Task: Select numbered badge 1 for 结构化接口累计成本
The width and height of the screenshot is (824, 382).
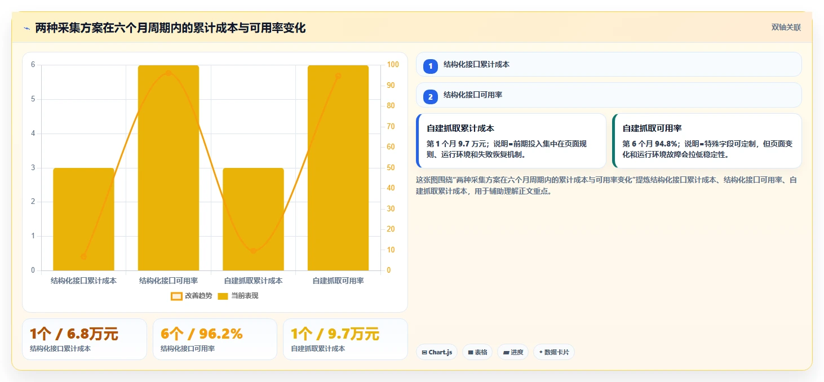Action: coord(431,66)
